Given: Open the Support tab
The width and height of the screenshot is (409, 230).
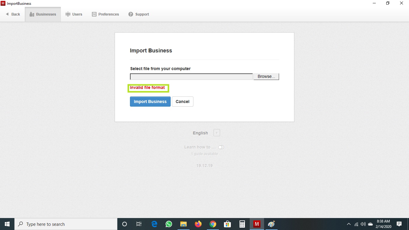Looking at the screenshot, I should click(x=139, y=14).
